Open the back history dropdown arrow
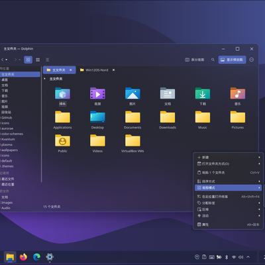Image resolution: width=265 pixels, height=265 pixels. (x=7, y=60)
